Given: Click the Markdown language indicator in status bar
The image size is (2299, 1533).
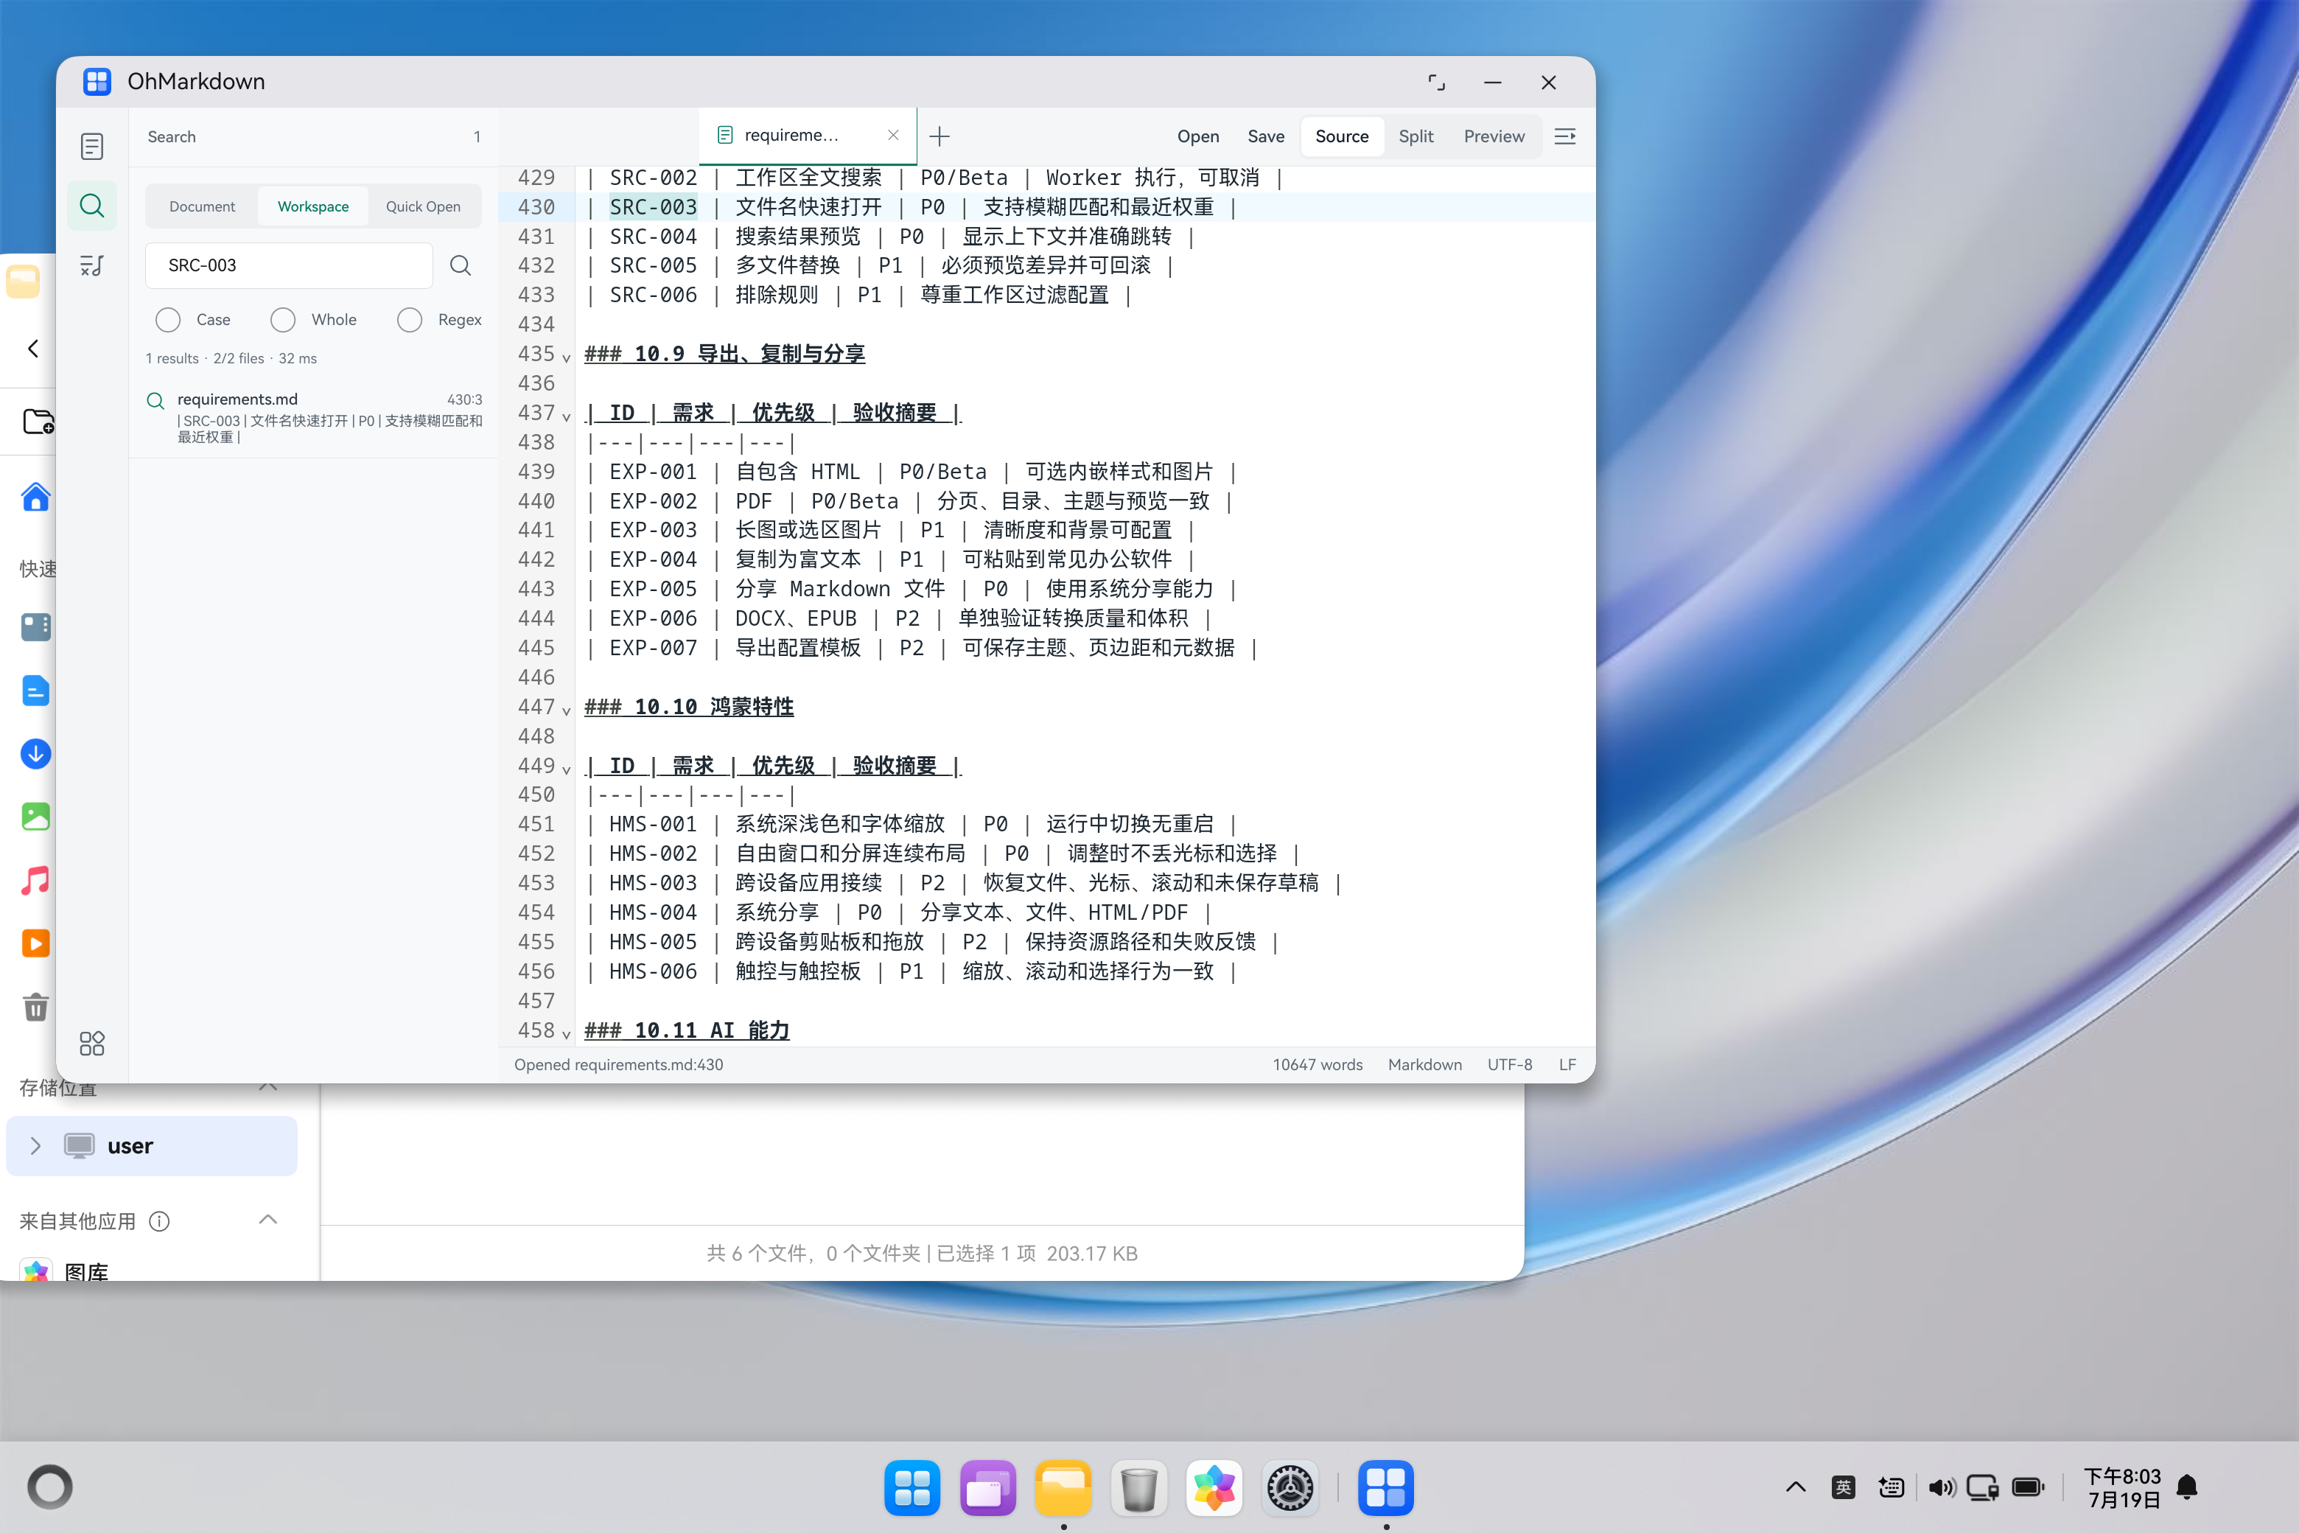Looking at the screenshot, I should [1424, 1065].
